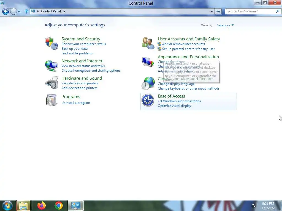This screenshot has width=282, height=211.
Task: Open the System and Security shield icon
Action: 51,43
